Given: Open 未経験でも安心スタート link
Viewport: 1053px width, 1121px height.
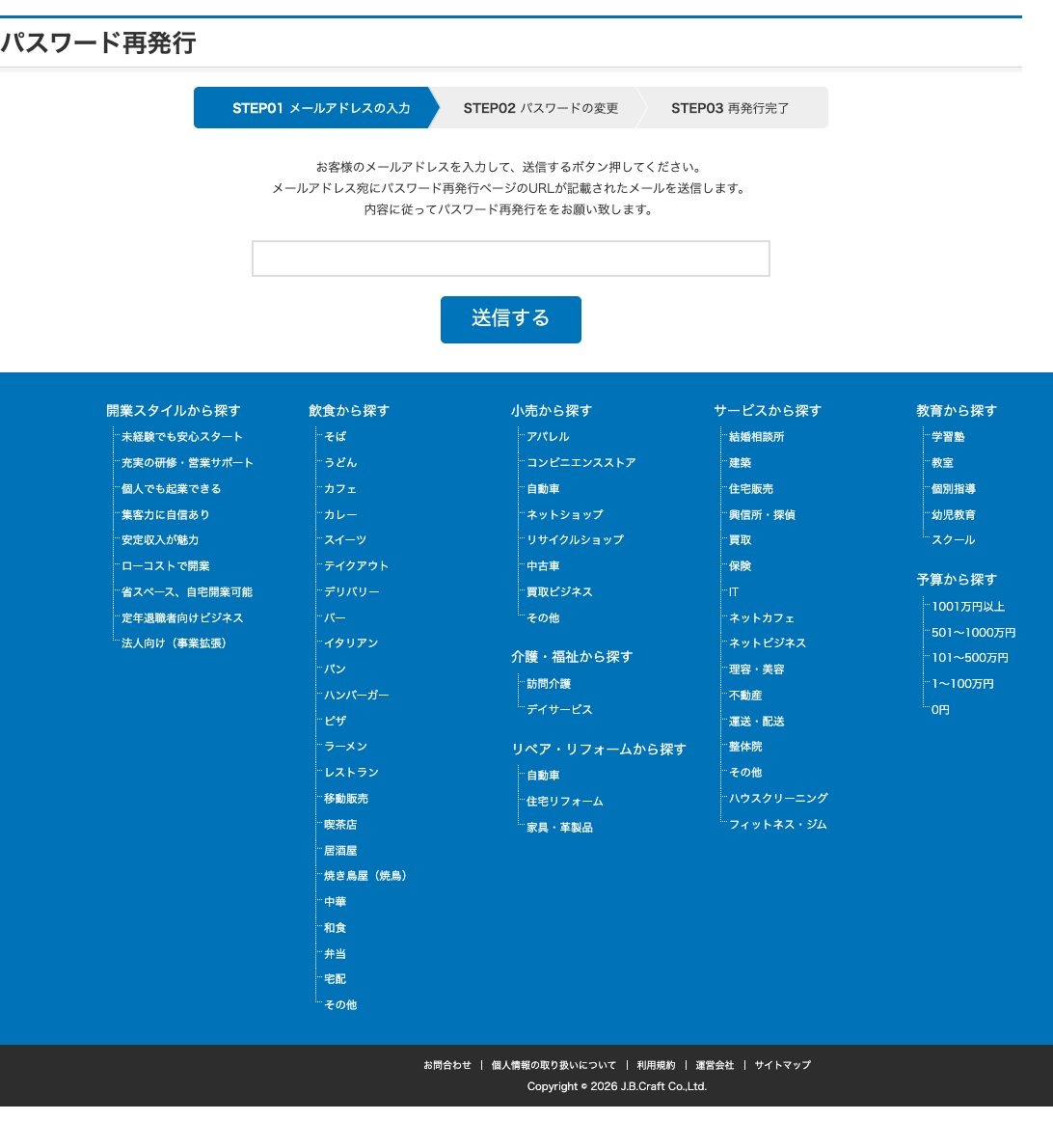Looking at the screenshot, I should 182,437.
